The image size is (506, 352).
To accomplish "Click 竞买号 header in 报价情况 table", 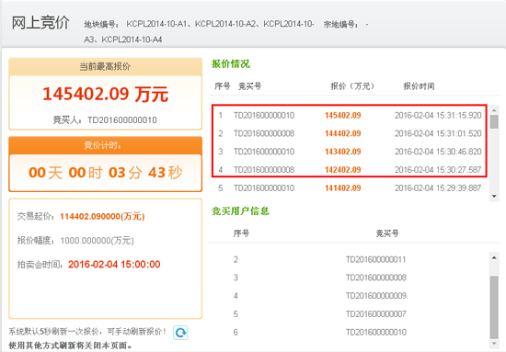I will click(249, 86).
